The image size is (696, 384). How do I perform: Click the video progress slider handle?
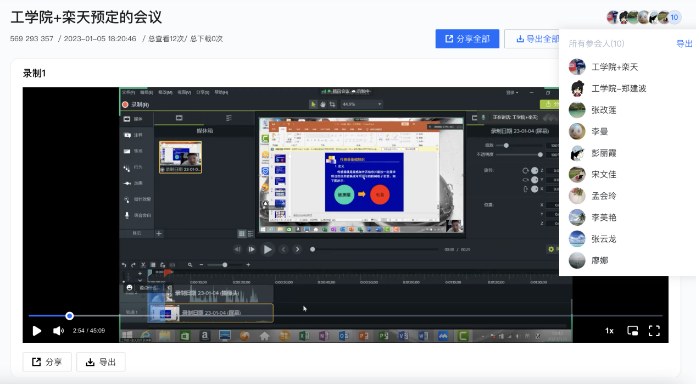coord(69,316)
